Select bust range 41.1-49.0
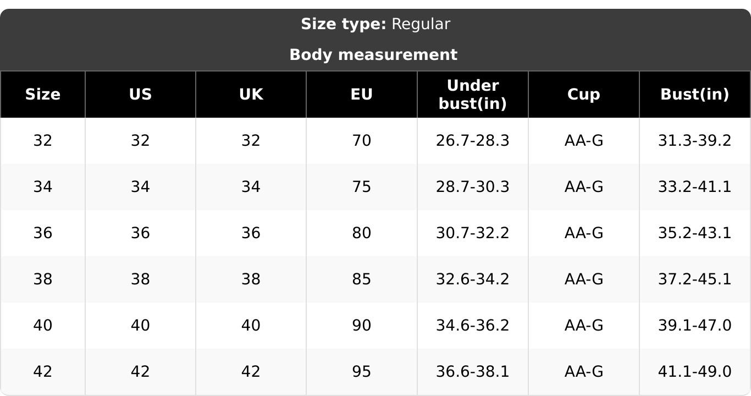Image resolution: width=751 pixels, height=396 pixels. click(695, 372)
